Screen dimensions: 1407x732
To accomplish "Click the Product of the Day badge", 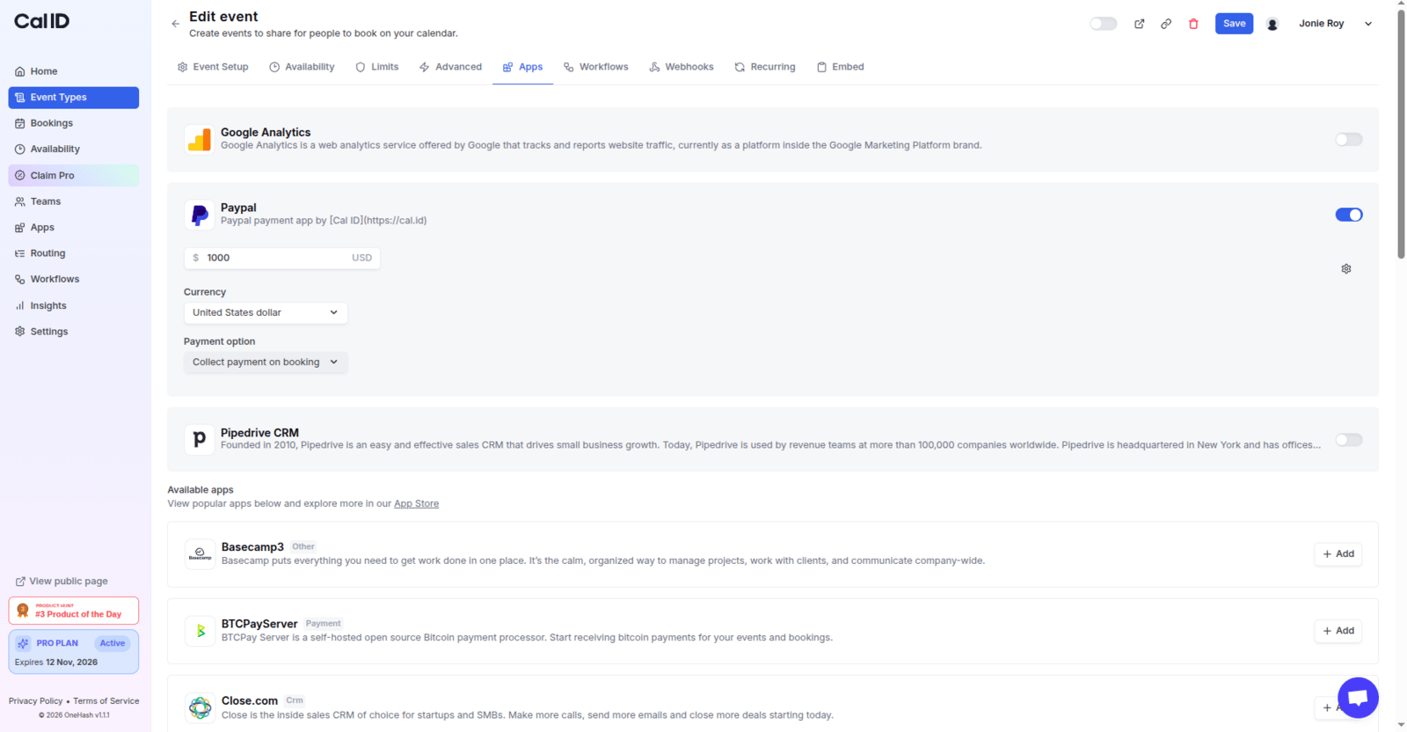I will point(74,611).
